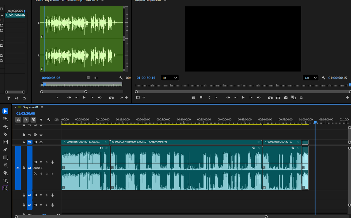Viewport: 351px width, 218px height.
Task: Play the Program monitor sequence
Action: pyautogui.click(x=243, y=98)
